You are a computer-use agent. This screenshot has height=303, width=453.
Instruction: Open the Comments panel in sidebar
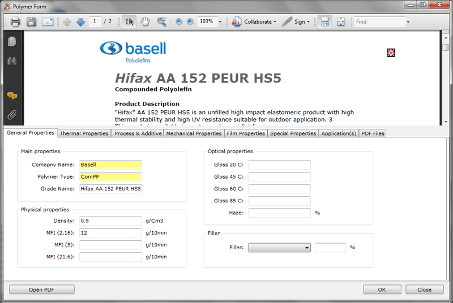tap(12, 96)
